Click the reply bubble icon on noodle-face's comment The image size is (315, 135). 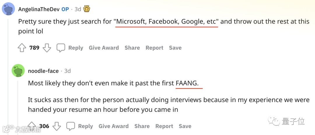[71, 126]
